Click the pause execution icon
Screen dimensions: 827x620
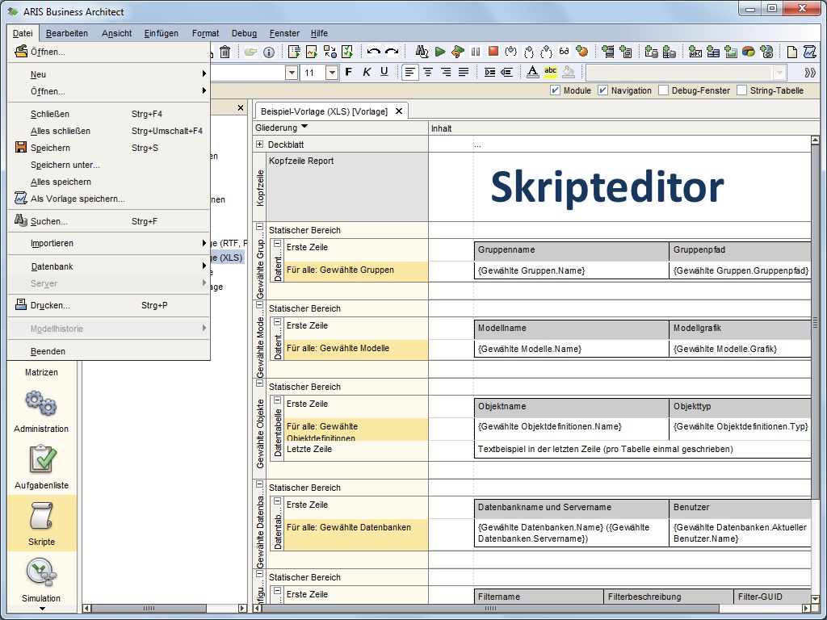[x=476, y=52]
